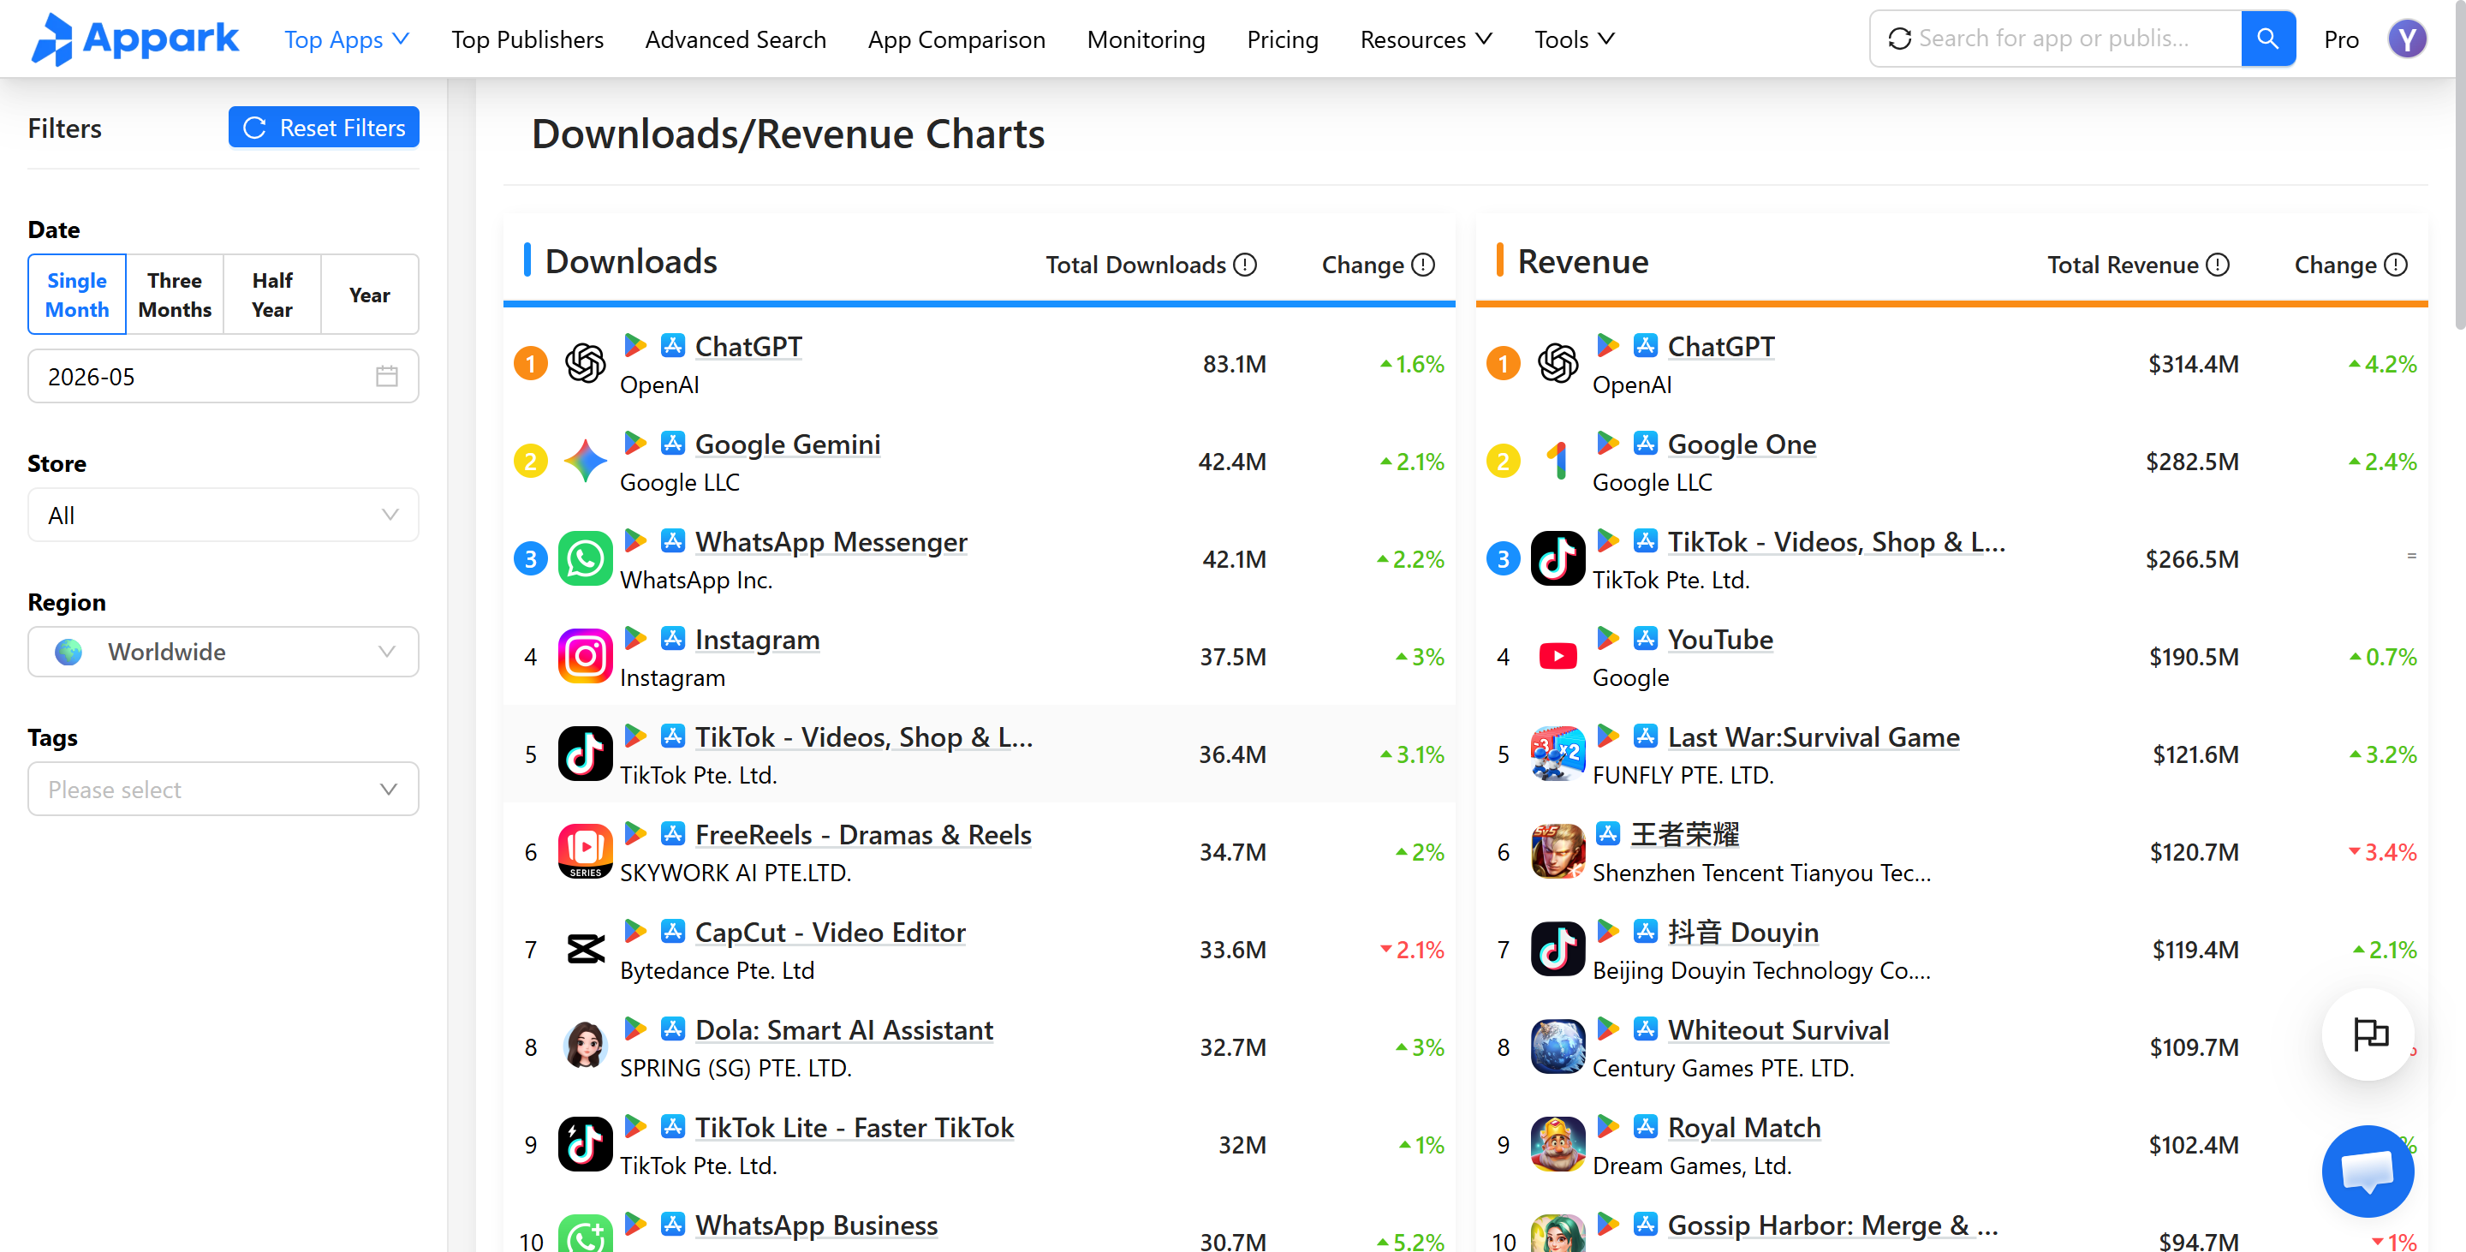Viewport: 2466px width, 1252px height.
Task: Click the red 2.1% CapCut change value
Action: click(x=1411, y=950)
